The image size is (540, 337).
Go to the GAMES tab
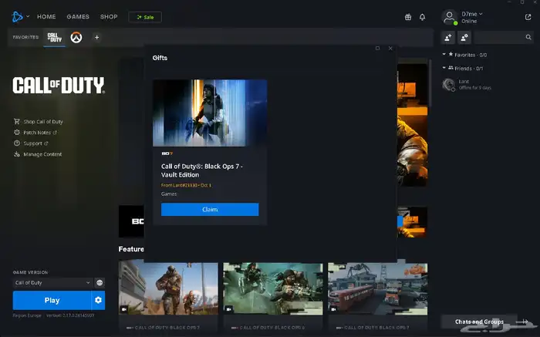78,17
